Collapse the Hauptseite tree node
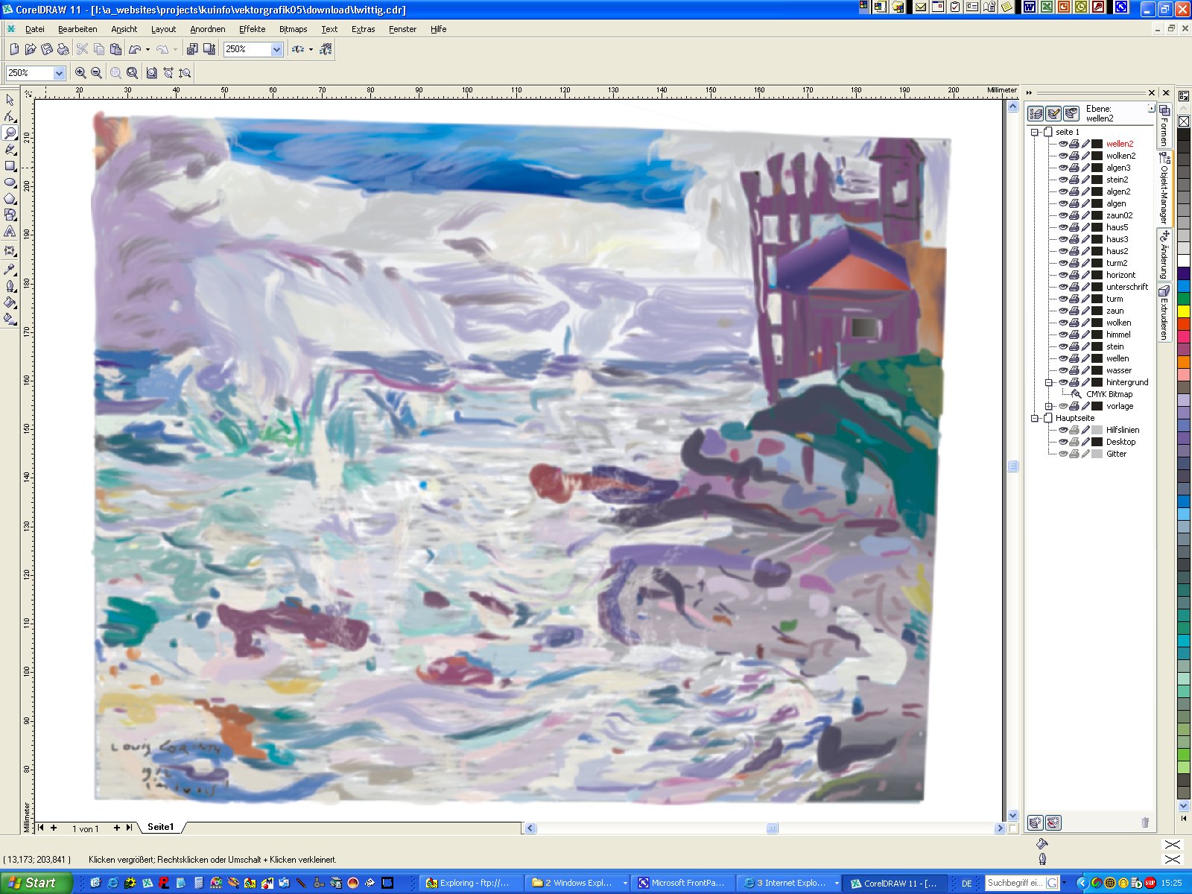Screen dimensions: 1192x894 point(1035,418)
